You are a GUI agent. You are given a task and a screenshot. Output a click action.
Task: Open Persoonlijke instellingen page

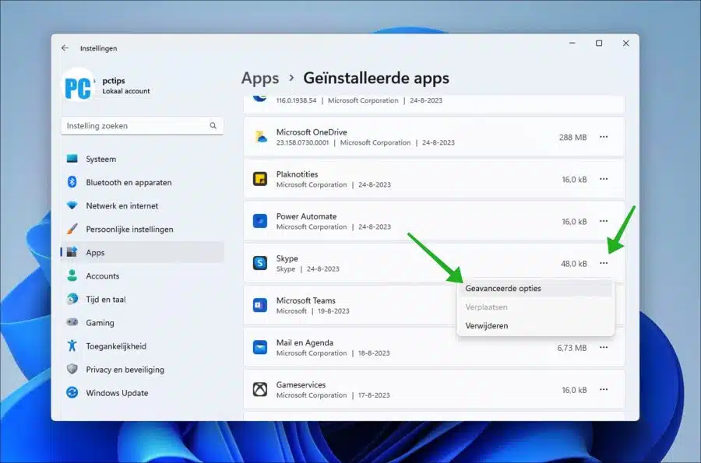[143, 229]
